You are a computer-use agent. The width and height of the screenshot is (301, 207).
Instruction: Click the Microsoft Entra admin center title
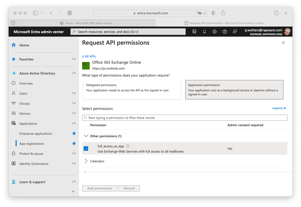click(39, 32)
